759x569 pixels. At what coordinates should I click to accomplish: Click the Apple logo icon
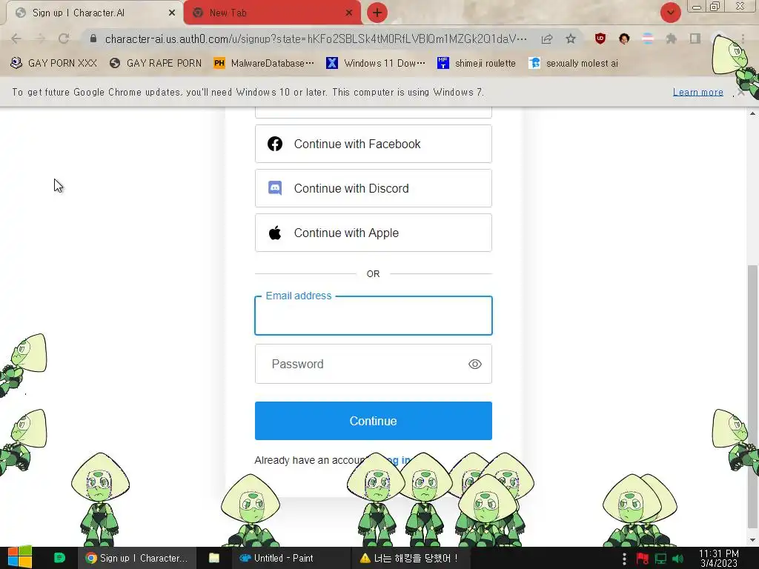coord(275,232)
